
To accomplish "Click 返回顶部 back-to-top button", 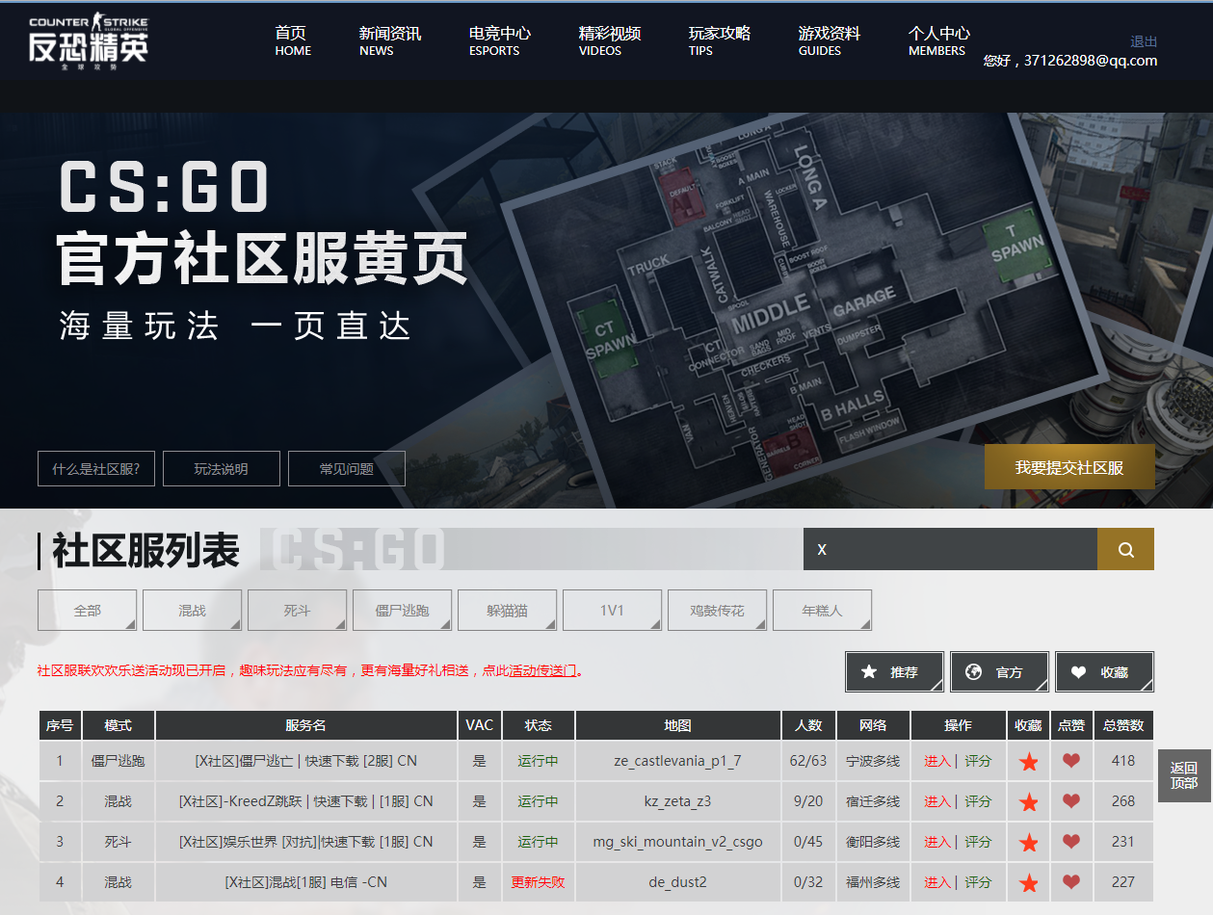I will pyautogui.click(x=1184, y=775).
